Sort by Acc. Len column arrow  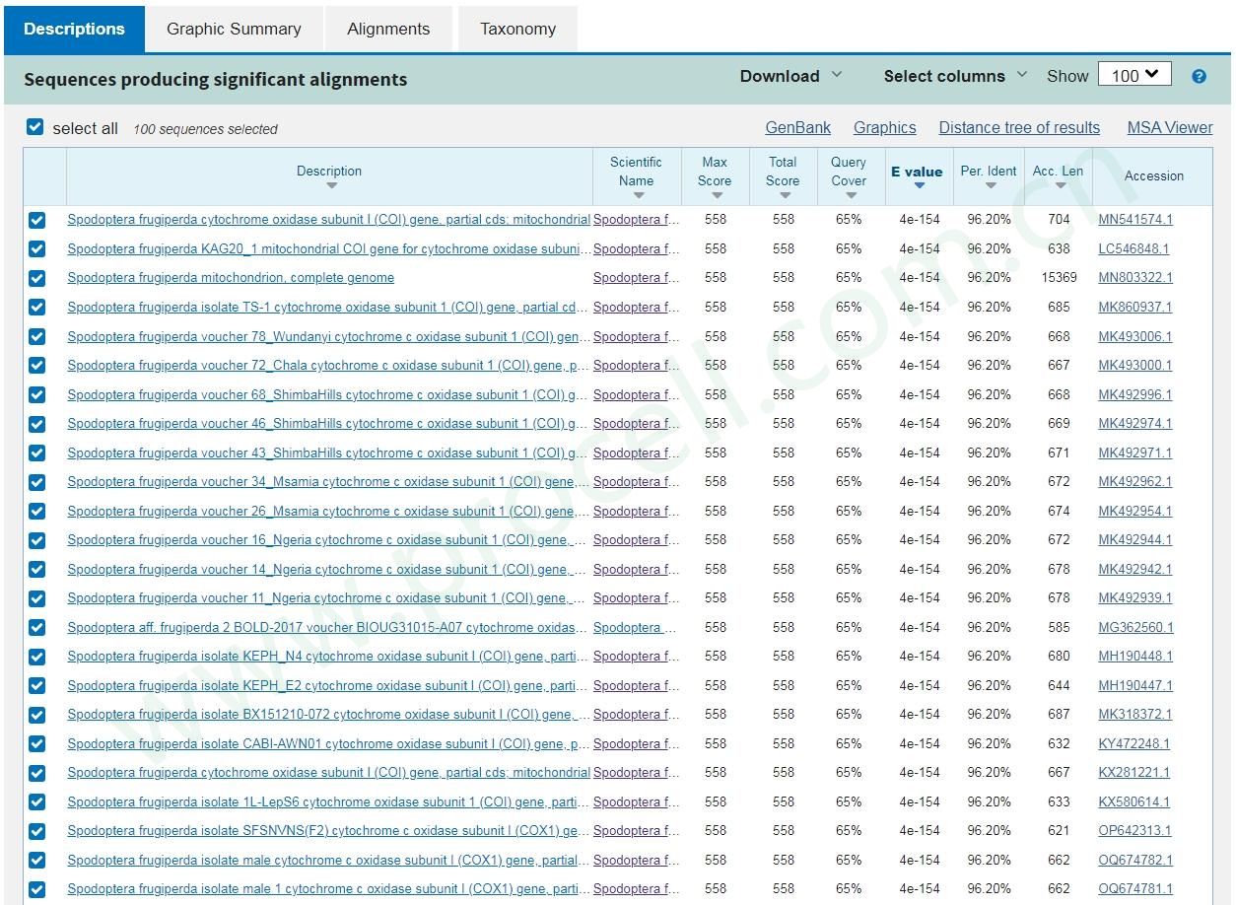pos(1059,185)
